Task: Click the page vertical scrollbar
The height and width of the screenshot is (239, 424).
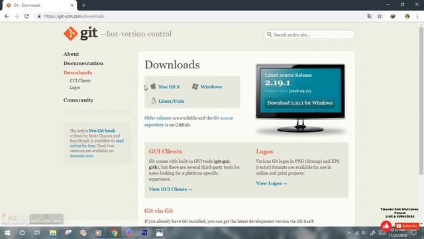Action: [x=421, y=100]
